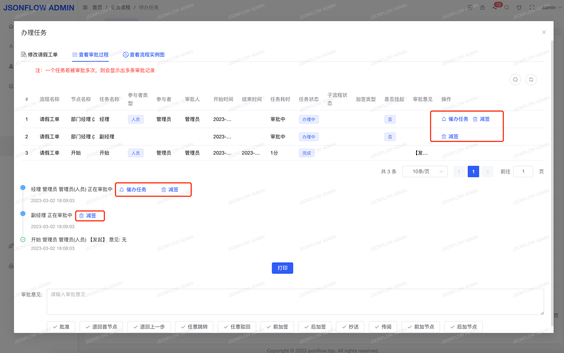Click the 前往 page number input
Viewport: 564px width, 353px height.
523,172
